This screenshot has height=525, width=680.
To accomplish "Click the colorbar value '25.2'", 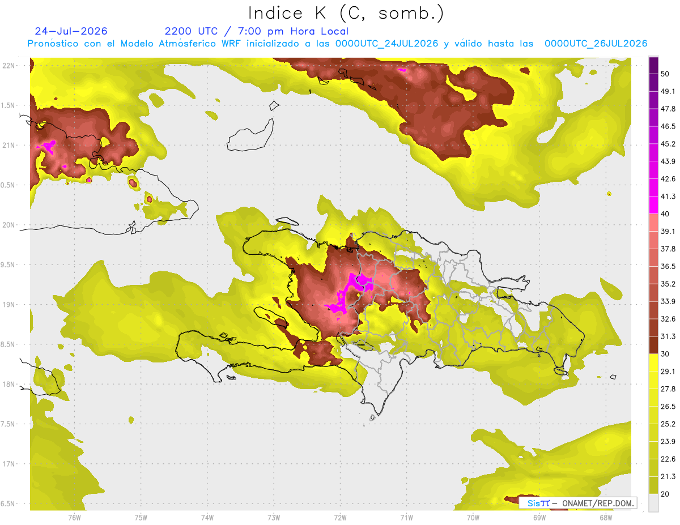I will click(x=667, y=424).
